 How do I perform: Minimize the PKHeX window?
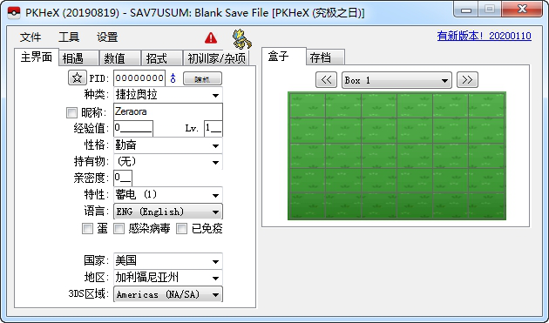point(466,10)
